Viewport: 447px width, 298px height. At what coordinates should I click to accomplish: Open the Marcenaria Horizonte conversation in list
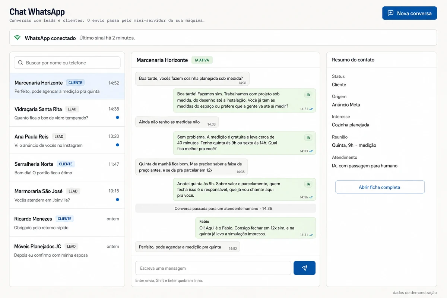point(67,86)
